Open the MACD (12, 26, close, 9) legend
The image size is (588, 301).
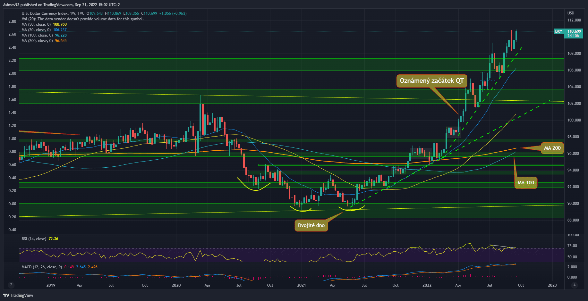(42, 267)
